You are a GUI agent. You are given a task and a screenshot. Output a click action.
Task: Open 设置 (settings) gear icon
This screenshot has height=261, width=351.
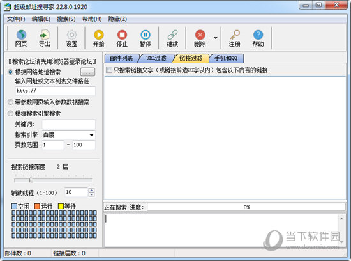[x=71, y=35]
